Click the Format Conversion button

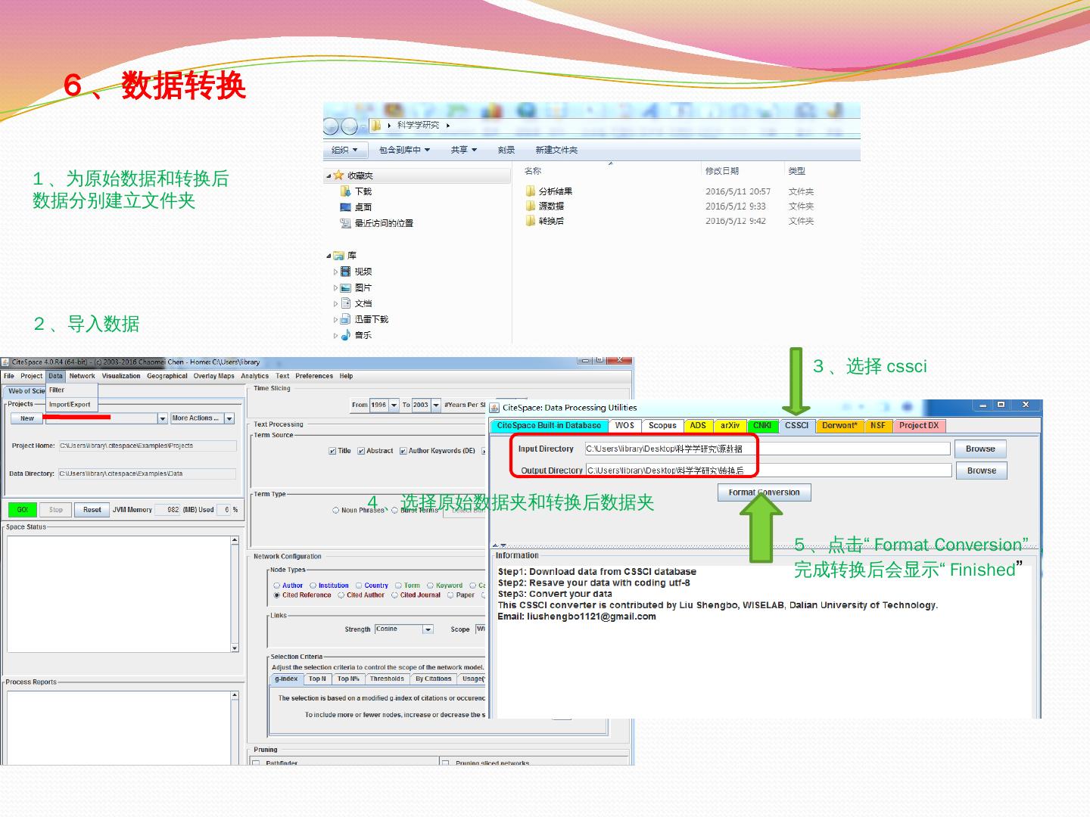pyautogui.click(x=765, y=492)
